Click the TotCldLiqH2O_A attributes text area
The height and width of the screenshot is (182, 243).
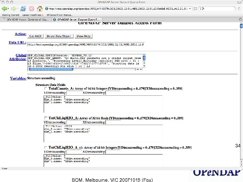(103, 133)
